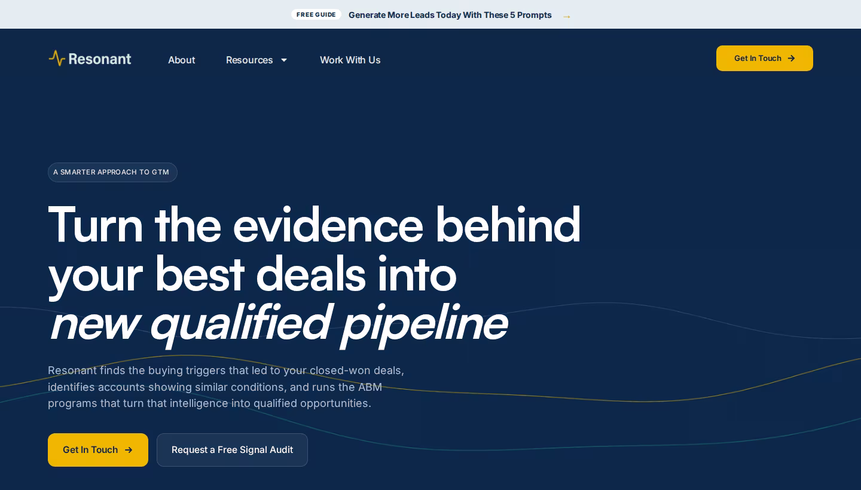Open the Generate More Leads Today guide link
The height and width of the screenshot is (490, 861).
click(x=450, y=15)
